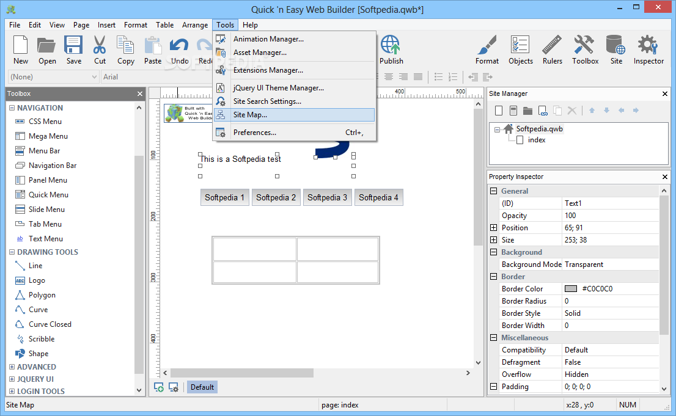The width and height of the screenshot is (676, 416).
Task: Click the Softpedia 1 canvas button
Action: pos(224,197)
